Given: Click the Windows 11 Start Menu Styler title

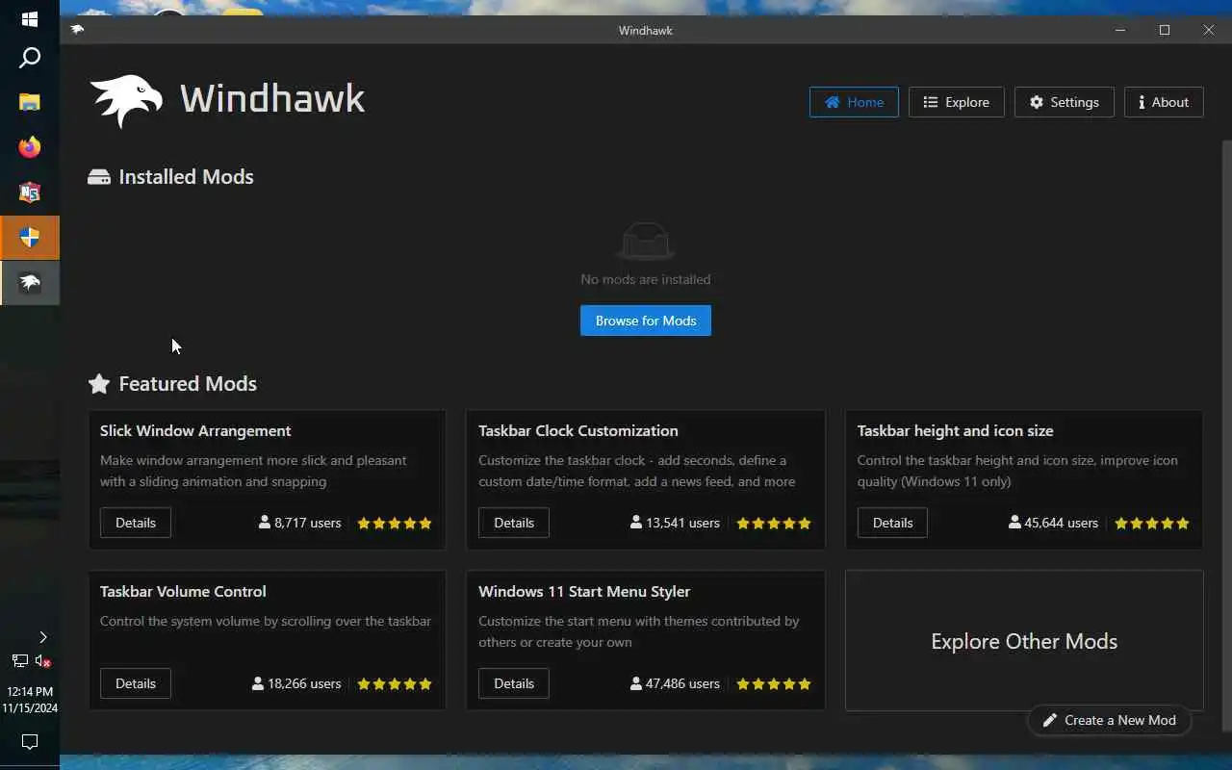Looking at the screenshot, I should [x=584, y=591].
